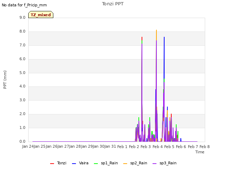Screen dimensions: 226x170
Task: Click the TZ_mixed annotation label
Action: pos(41,15)
